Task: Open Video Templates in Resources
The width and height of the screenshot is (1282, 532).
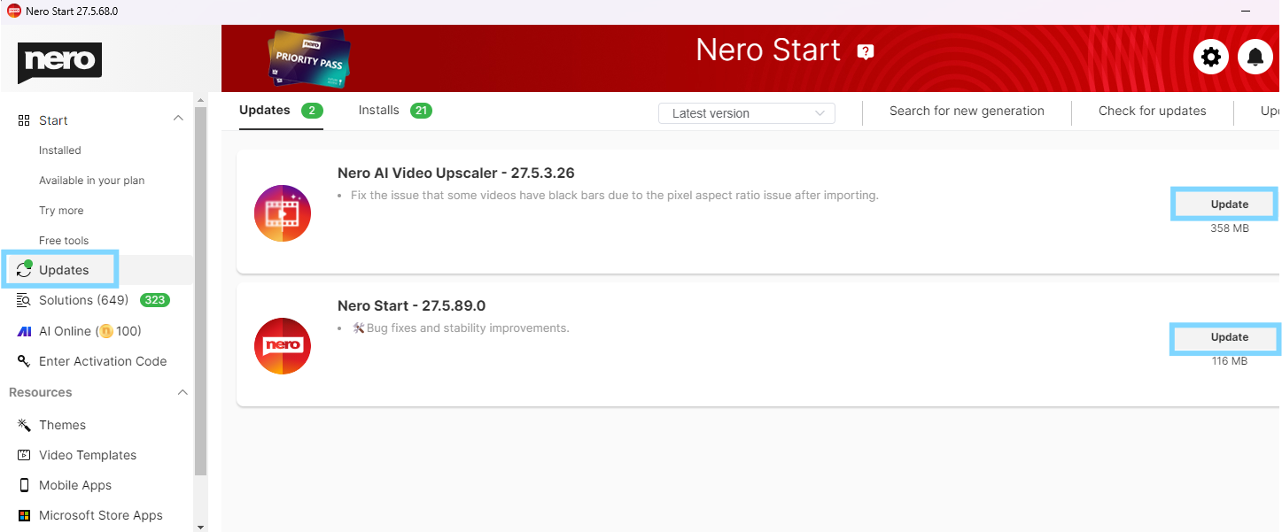Action: pyautogui.click(x=88, y=455)
